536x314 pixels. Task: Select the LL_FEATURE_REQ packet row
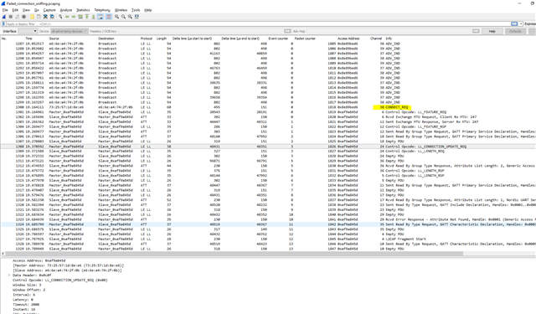268,112
